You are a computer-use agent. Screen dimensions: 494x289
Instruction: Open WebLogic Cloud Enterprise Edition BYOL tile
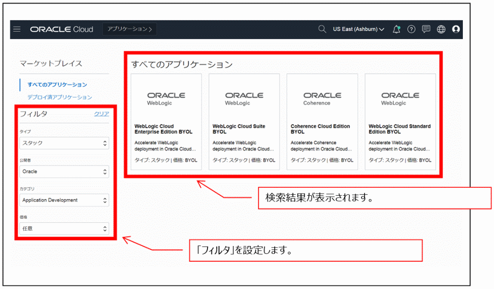166,121
